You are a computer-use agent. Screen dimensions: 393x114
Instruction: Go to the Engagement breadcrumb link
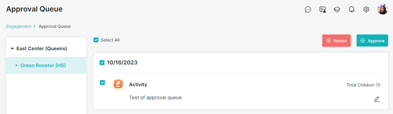coord(19,26)
